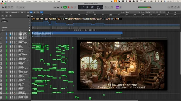Image resolution: width=181 pixels, height=101 pixels.
Task: Toggle the blue Catch Playhead button
Action: [42, 12]
